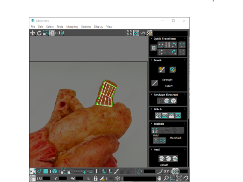The height and width of the screenshot is (182, 243).
Task: Click Straighten Selection in Reshape Elements
Action: pos(160,101)
